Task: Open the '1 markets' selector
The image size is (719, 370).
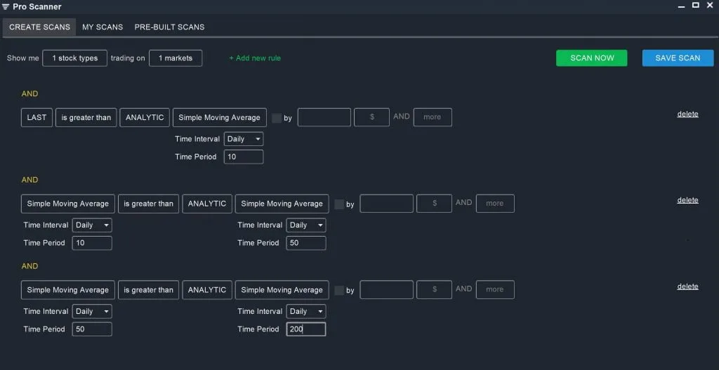Action: coord(176,58)
